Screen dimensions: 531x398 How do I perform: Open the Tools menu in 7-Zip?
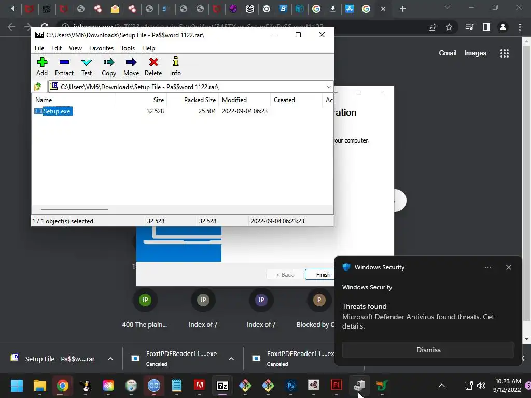[128, 48]
